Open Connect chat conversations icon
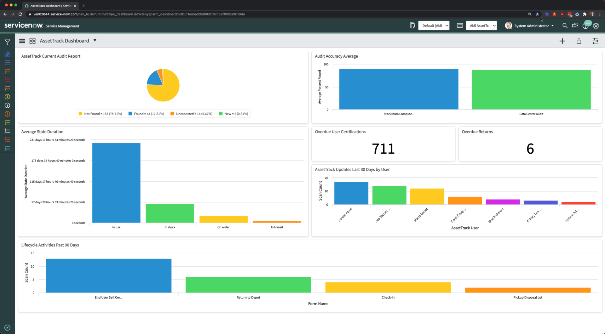 pyautogui.click(x=575, y=26)
